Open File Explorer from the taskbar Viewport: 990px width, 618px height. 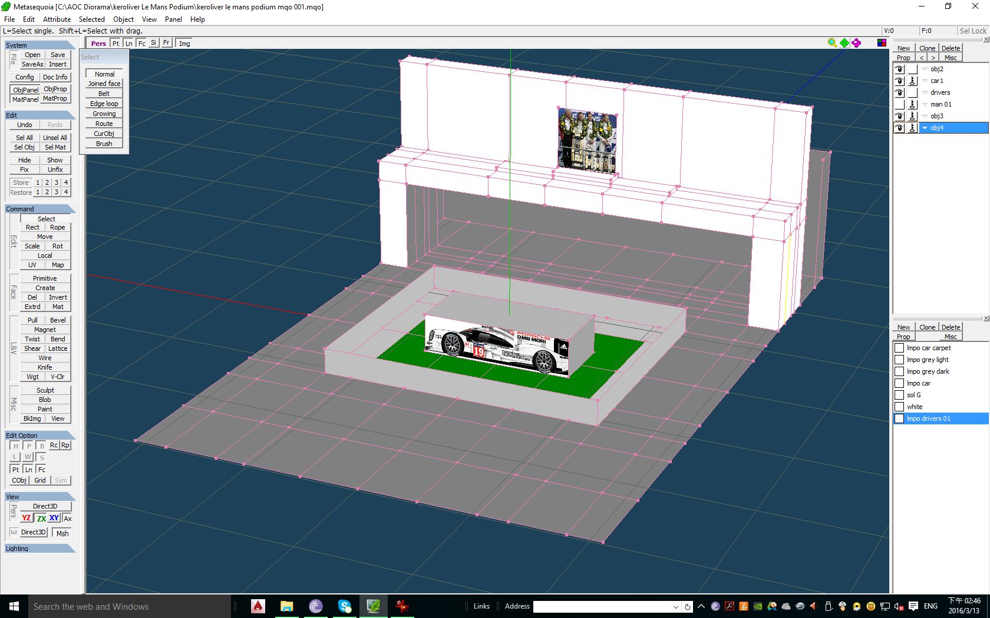(287, 606)
